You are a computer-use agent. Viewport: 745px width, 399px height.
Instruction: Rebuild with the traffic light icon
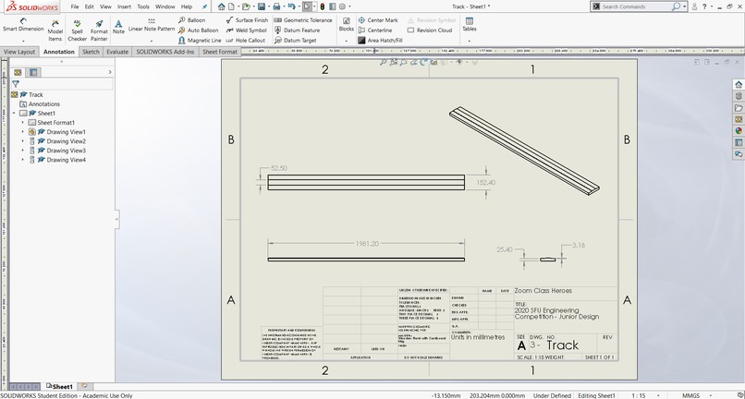[323, 6]
